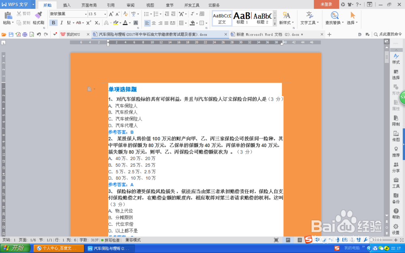Toggle center text alignment
The image size is (405, 253).
point(154,23)
